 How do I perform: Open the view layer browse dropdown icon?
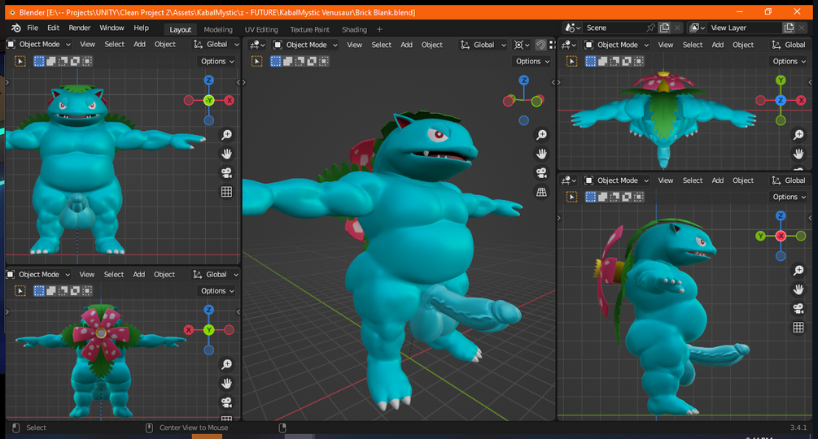pos(698,28)
